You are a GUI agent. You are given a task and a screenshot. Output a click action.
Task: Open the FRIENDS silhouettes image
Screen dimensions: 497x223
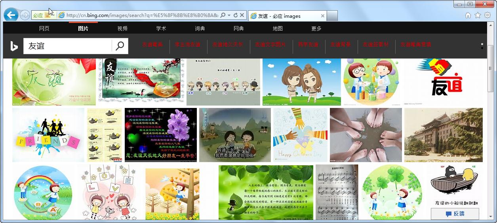pyautogui.click(x=48, y=135)
